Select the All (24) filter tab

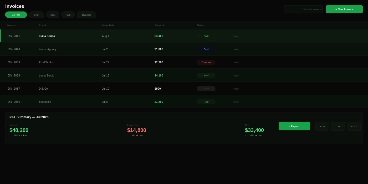coord(16,15)
